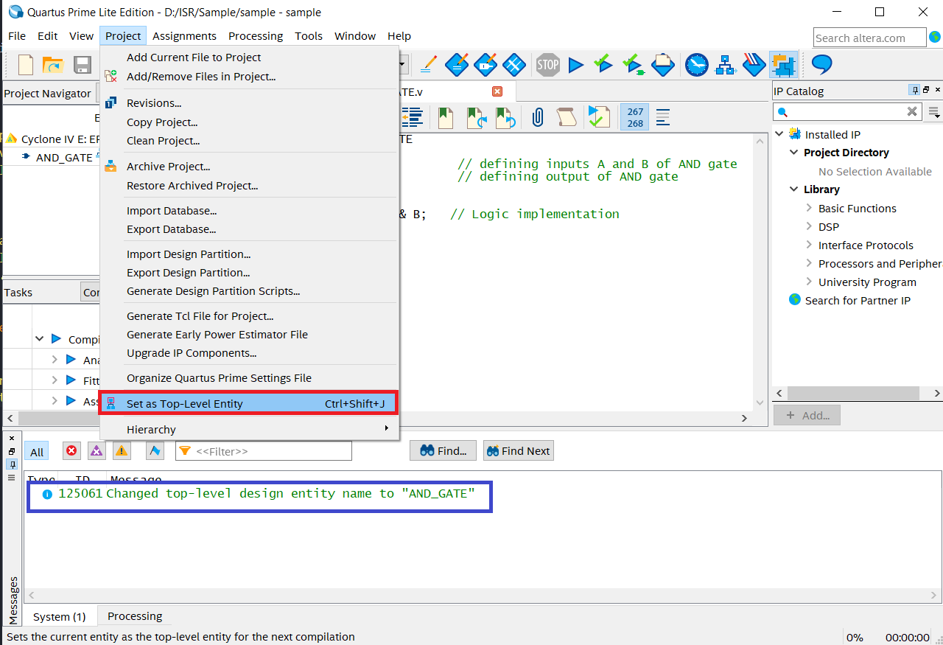Jump to next bookmark icon
The height and width of the screenshot is (645, 943).
pos(505,117)
